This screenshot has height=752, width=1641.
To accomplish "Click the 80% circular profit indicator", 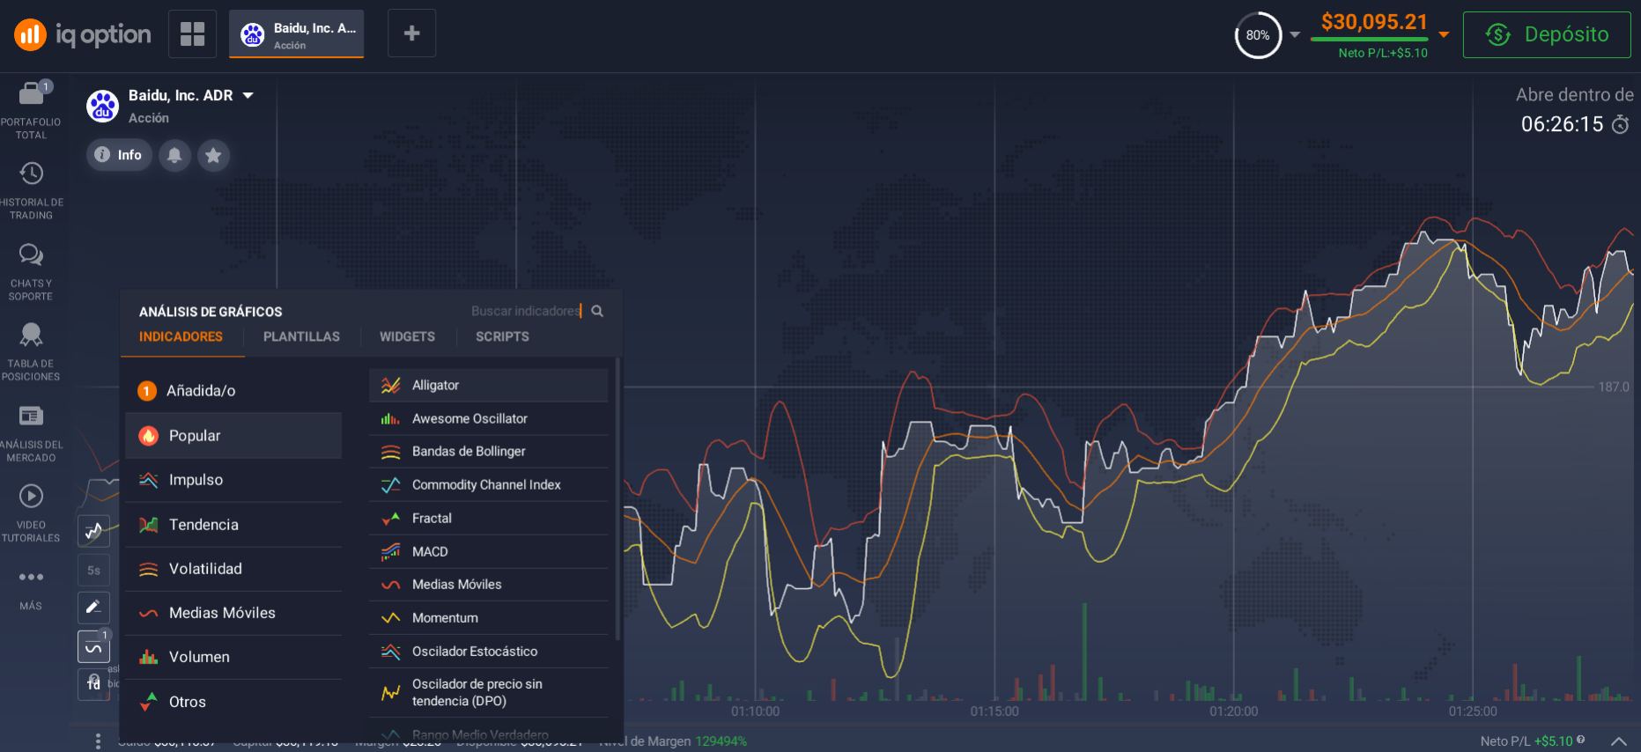I will click(x=1258, y=35).
